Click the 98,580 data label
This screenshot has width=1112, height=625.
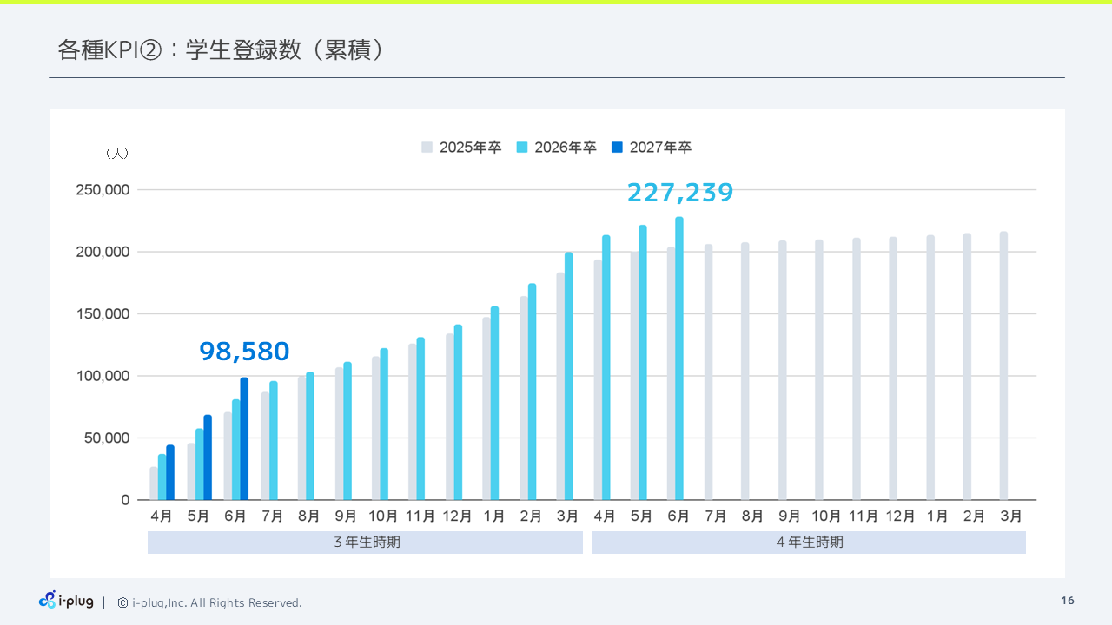click(245, 352)
